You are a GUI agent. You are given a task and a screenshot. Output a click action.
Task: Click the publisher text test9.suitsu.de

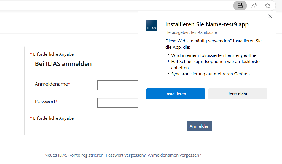tap(191, 32)
